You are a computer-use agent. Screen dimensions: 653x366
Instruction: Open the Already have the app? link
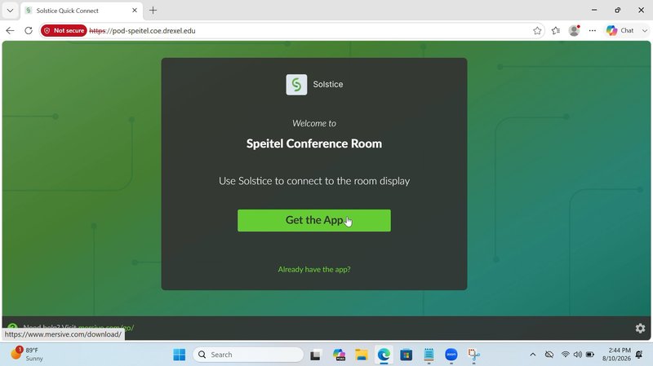click(314, 270)
